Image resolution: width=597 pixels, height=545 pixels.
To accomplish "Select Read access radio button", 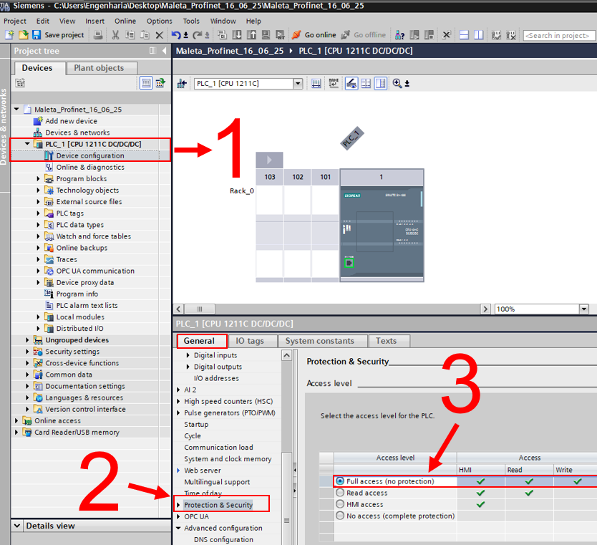I will click(340, 493).
